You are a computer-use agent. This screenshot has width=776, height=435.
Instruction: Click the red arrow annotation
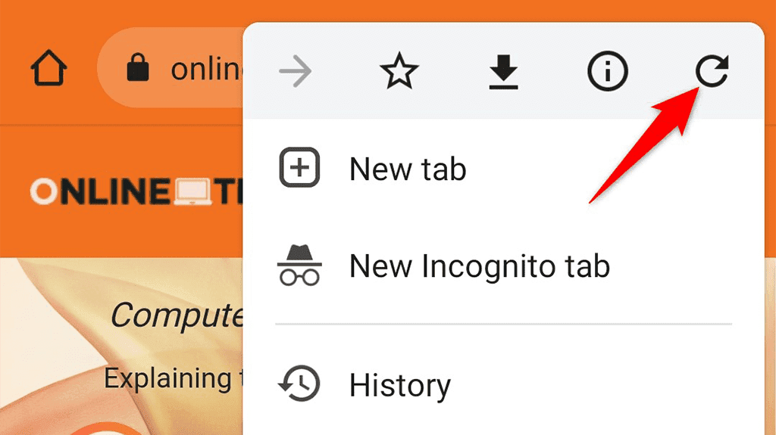coord(644,148)
